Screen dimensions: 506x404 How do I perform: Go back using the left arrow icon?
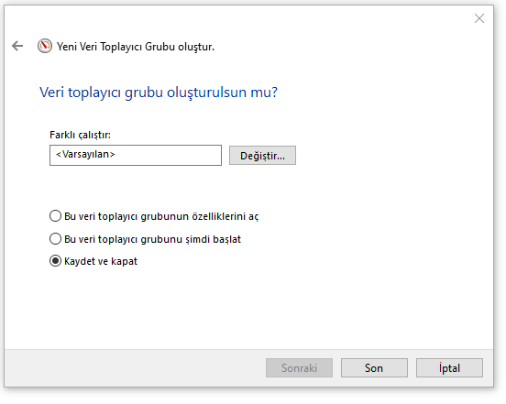17,46
